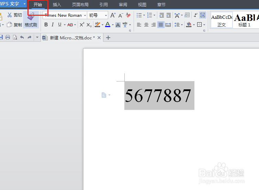Apply numbered list formatting
259x190 pixels.
tap(149, 15)
